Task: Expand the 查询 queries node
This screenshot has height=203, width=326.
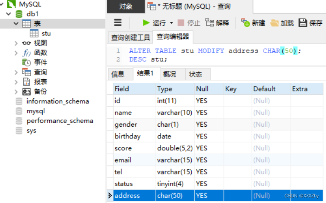Action: [16, 72]
